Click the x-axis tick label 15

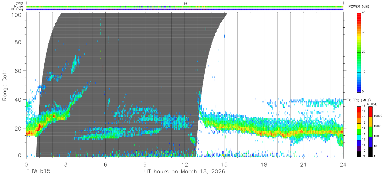(224, 165)
